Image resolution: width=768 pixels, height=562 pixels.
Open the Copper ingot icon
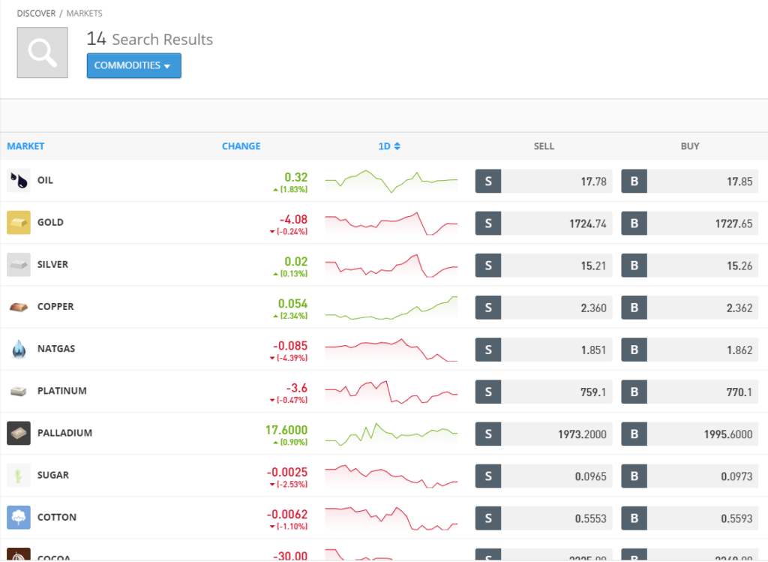(19, 307)
